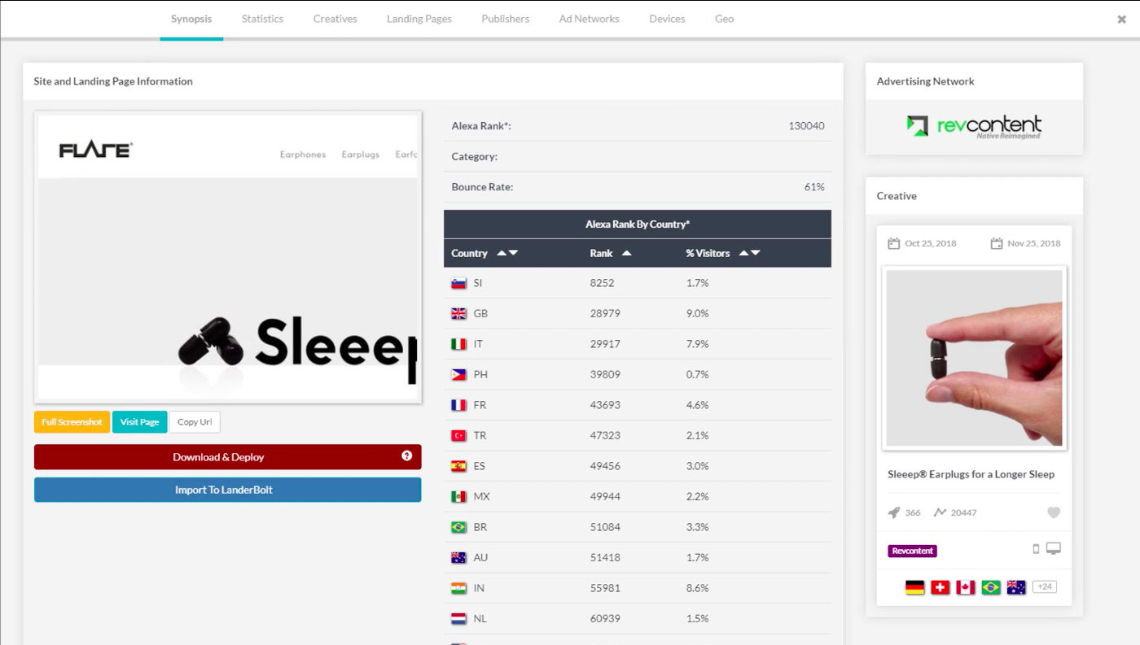Click the Visit Page button

coord(139,422)
